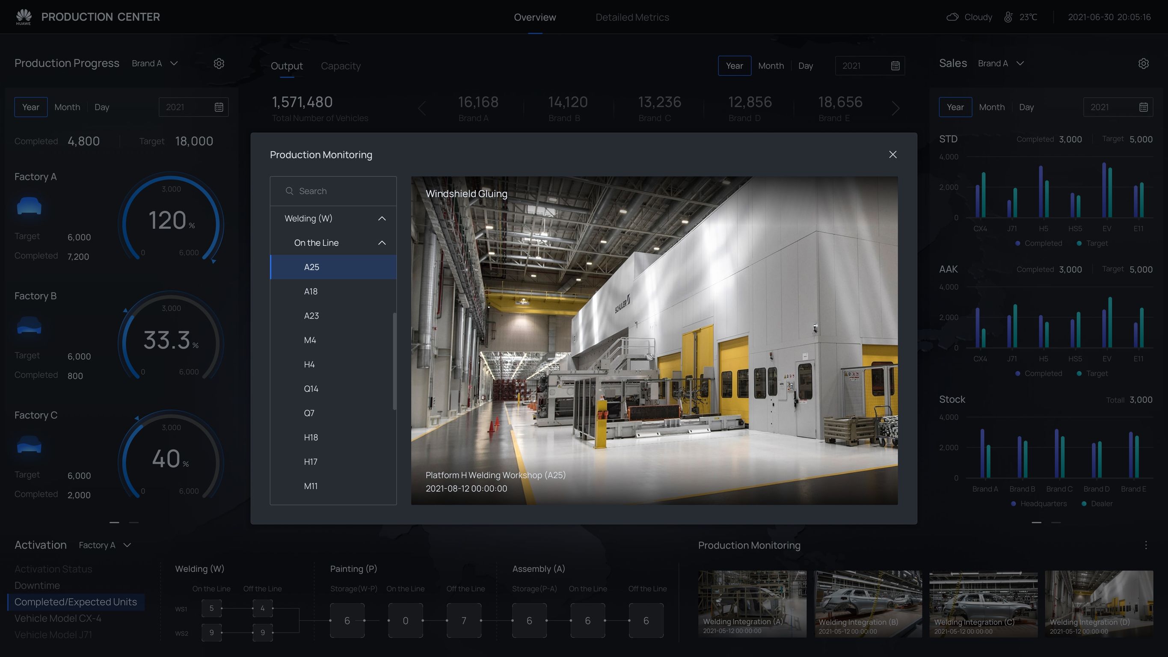Collapse the Welding (W) group in the camera list

tap(382, 218)
